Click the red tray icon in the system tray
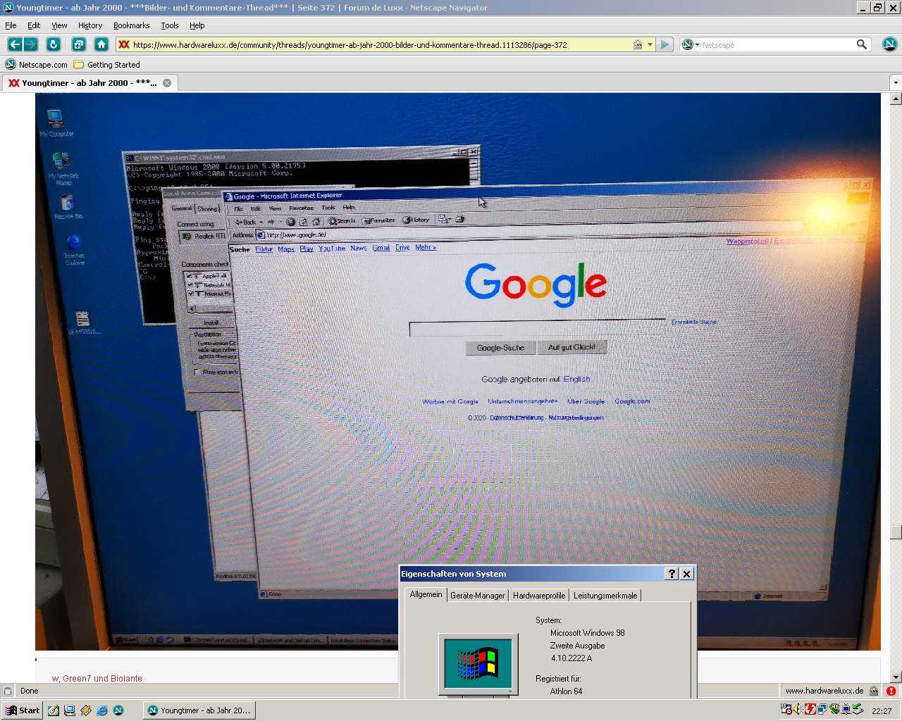902x721 pixels. point(810,710)
